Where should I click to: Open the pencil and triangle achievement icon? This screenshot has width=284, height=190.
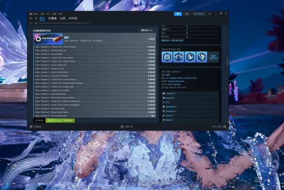pyautogui.click(x=202, y=57)
